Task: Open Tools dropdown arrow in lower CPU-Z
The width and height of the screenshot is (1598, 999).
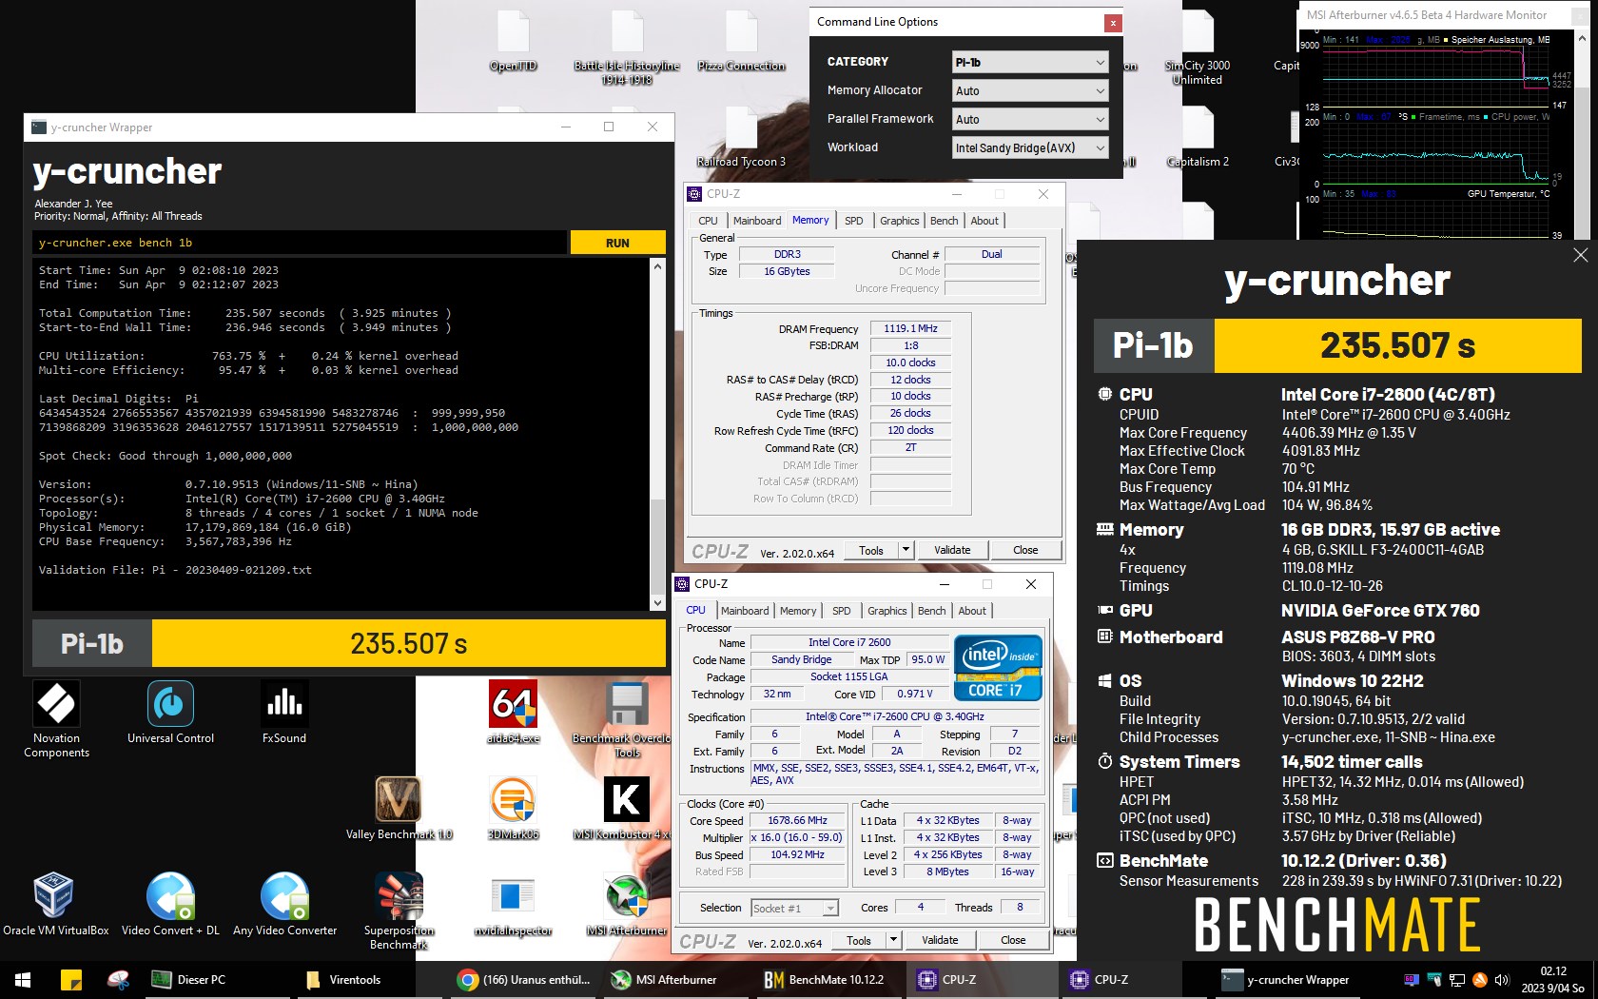Action: (893, 939)
